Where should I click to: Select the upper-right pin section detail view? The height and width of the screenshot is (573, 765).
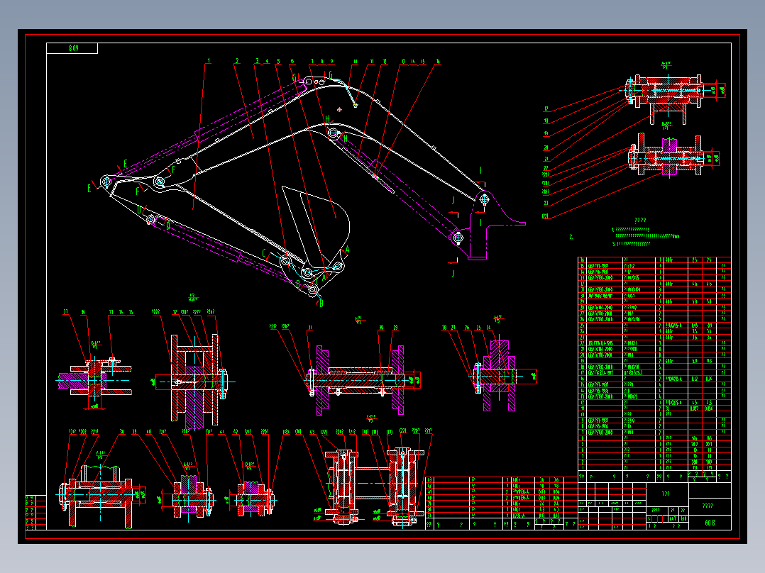pos(673,94)
